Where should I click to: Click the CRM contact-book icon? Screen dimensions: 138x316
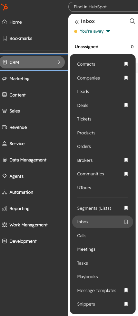pos(4,62)
